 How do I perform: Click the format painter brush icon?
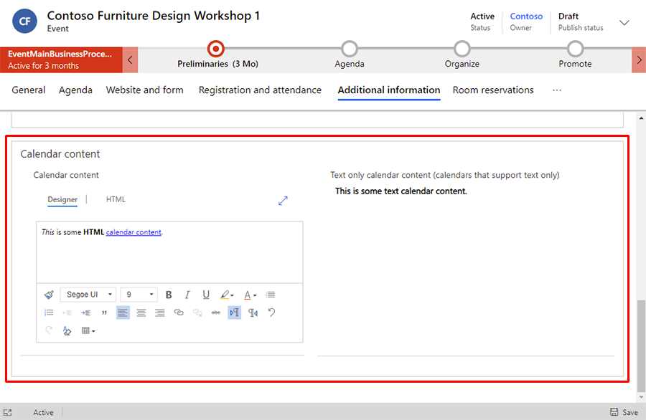coord(49,295)
